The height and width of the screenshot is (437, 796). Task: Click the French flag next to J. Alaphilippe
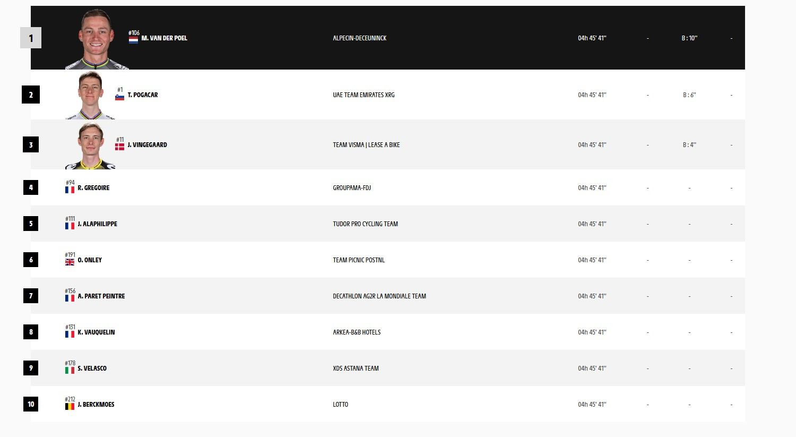point(70,226)
